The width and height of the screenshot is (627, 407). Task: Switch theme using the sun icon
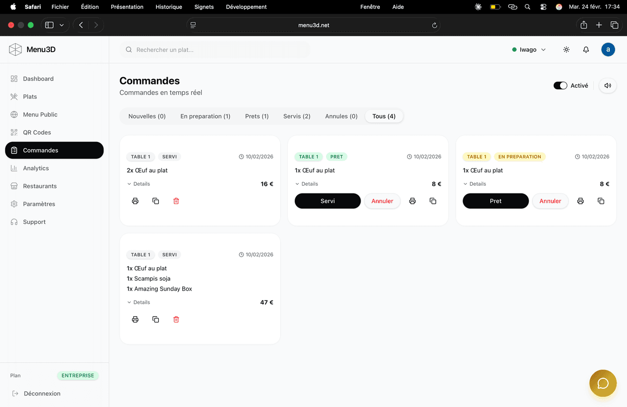pos(566,50)
